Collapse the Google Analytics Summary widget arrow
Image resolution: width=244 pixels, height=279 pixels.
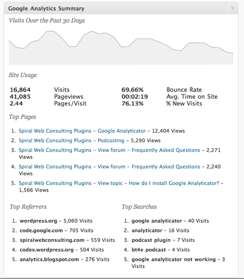pos(233,8)
